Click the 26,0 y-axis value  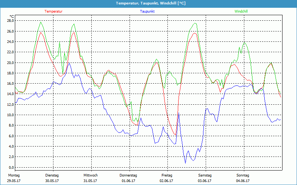pyautogui.click(x=10, y=31)
